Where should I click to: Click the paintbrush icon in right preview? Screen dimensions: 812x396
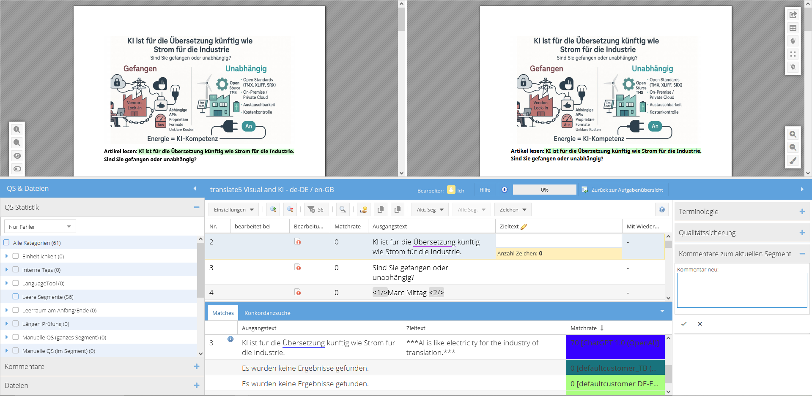(x=793, y=160)
